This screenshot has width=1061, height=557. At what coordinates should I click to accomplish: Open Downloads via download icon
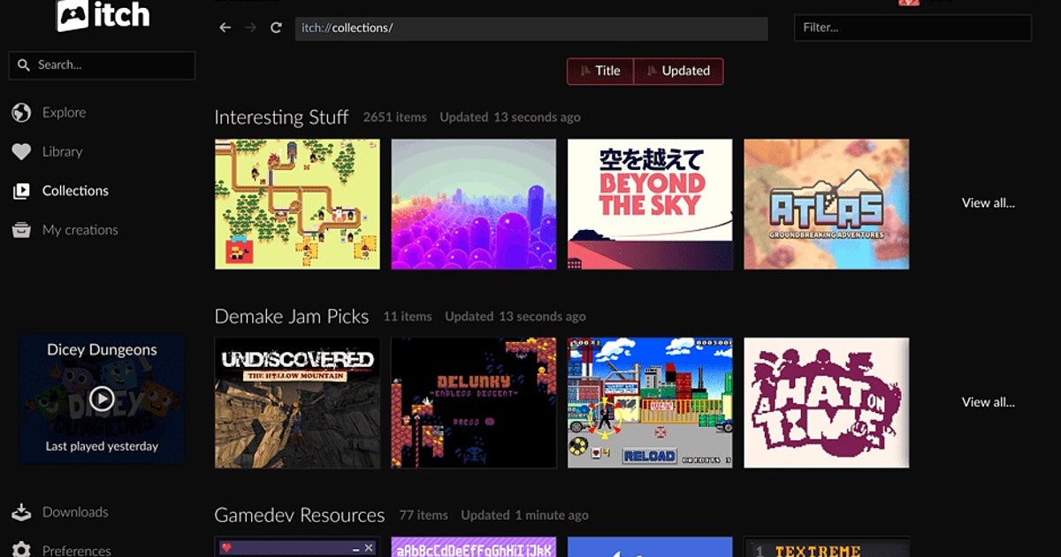[21, 512]
